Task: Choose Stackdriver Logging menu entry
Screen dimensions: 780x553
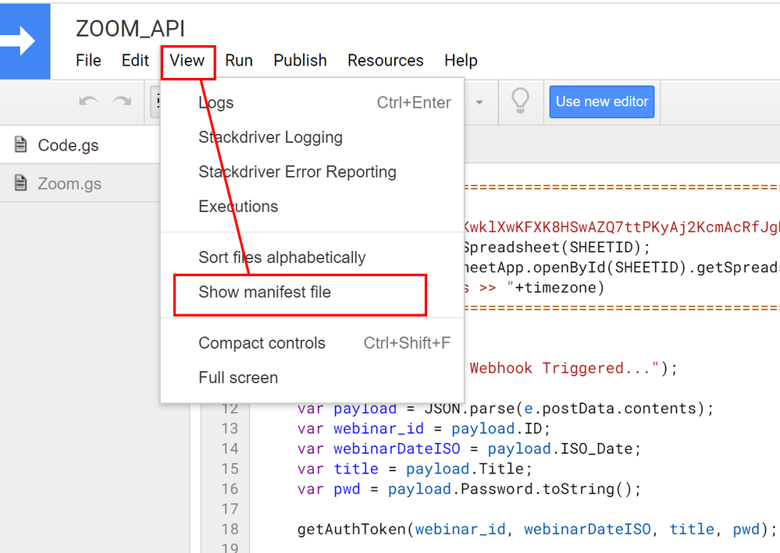Action: tap(312, 137)
